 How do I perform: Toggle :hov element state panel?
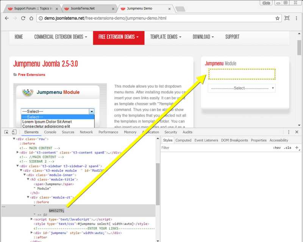(277, 147)
